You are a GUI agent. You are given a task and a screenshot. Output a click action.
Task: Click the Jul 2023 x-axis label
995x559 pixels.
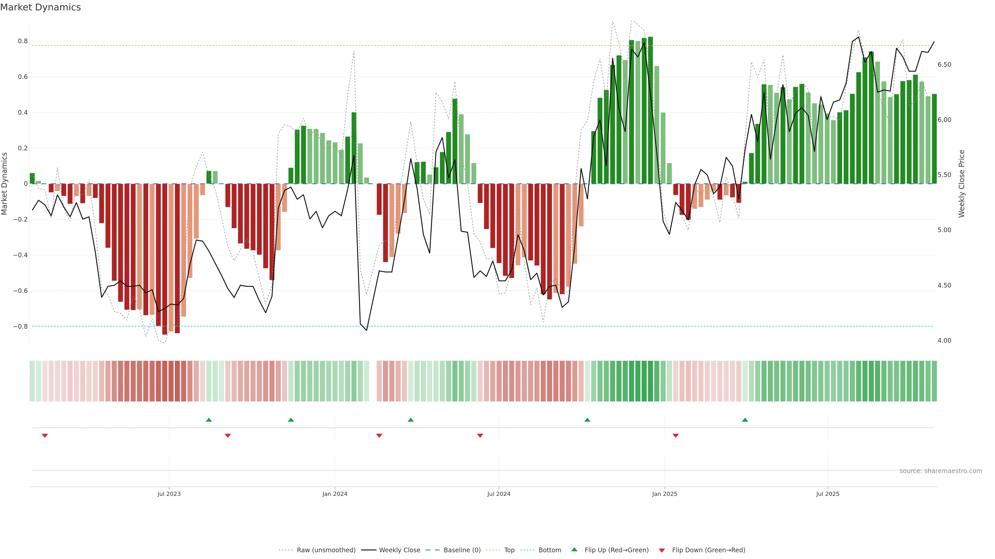(x=169, y=494)
